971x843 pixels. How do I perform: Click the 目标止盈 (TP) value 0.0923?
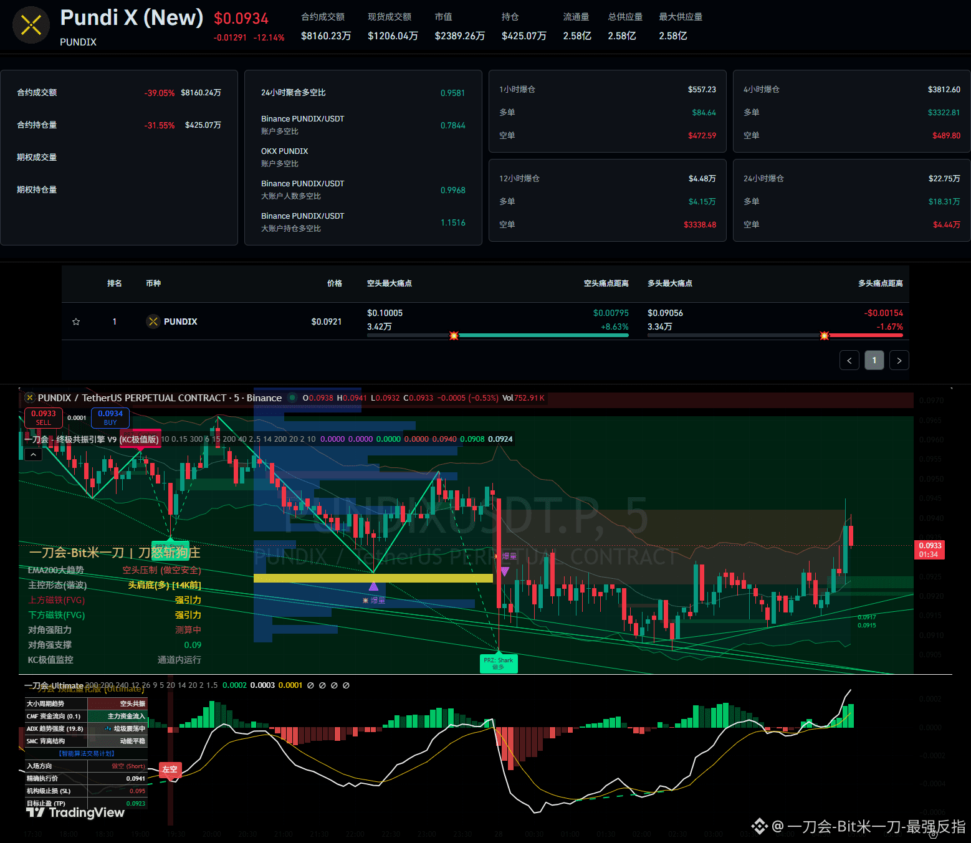click(x=136, y=804)
